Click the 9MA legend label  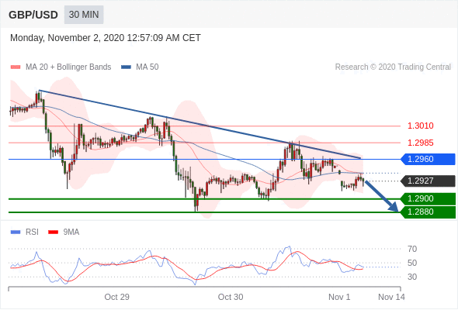71,232
